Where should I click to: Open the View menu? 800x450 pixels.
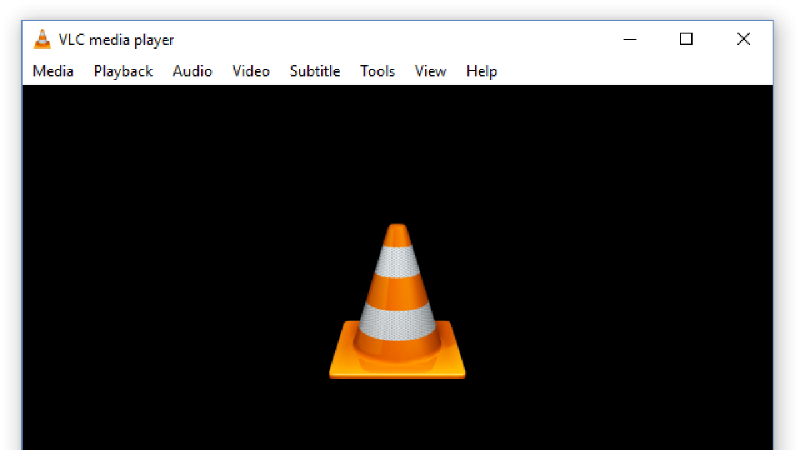pyautogui.click(x=431, y=71)
